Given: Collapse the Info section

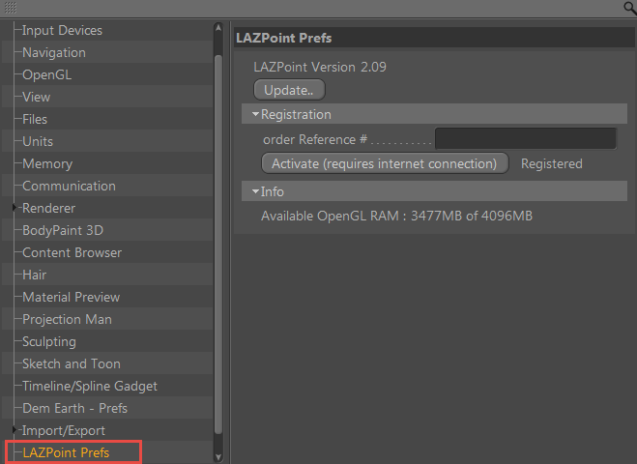Looking at the screenshot, I should click(255, 191).
